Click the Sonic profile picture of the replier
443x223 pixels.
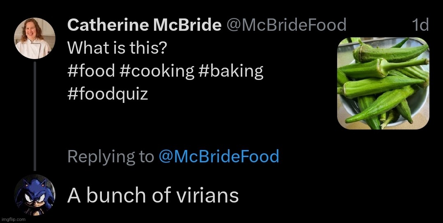click(x=34, y=194)
